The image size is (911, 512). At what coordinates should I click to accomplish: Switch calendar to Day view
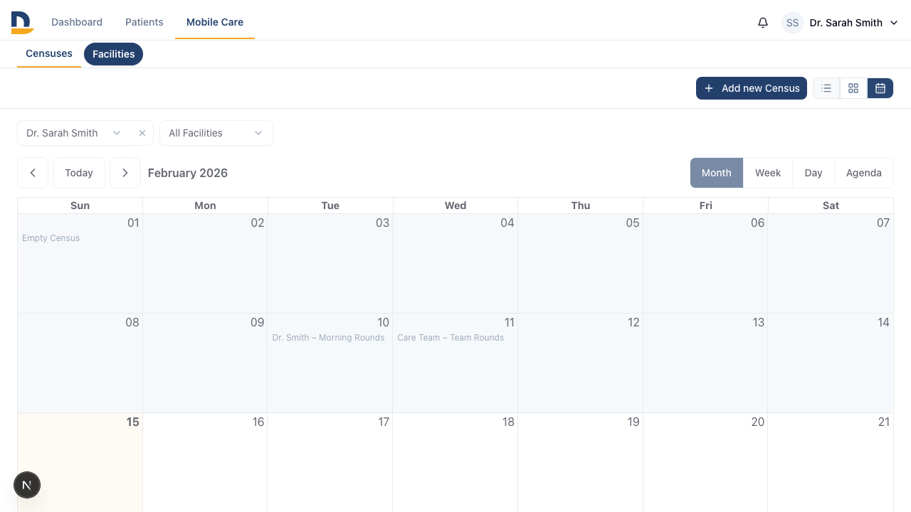pos(813,173)
